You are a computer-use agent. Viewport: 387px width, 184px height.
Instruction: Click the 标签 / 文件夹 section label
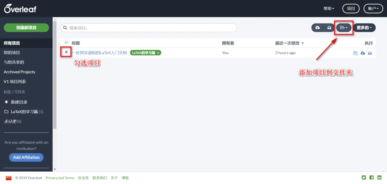(14, 92)
